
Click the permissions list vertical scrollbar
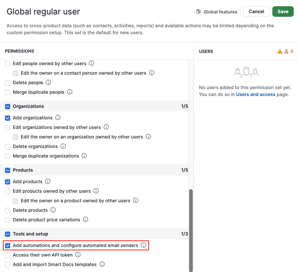point(191,230)
